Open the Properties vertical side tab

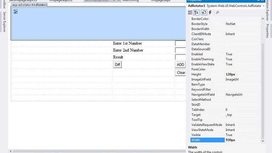pos(267,31)
